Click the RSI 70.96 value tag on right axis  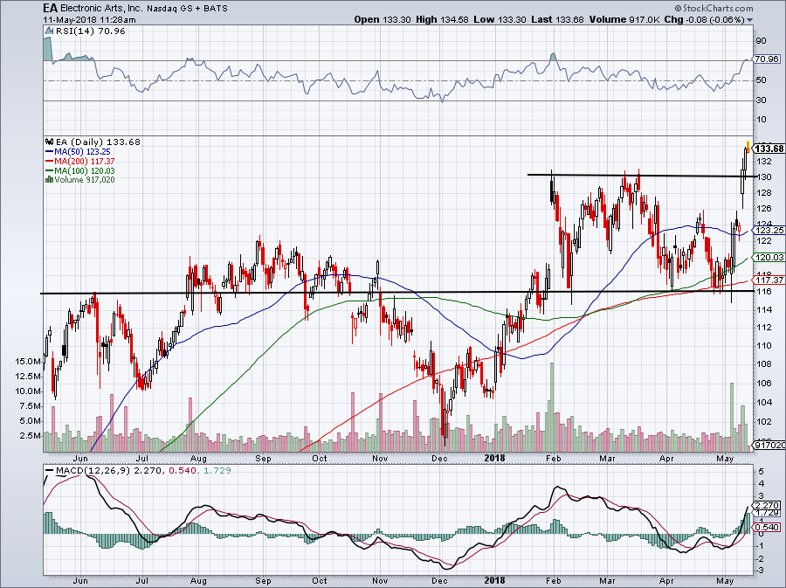768,59
